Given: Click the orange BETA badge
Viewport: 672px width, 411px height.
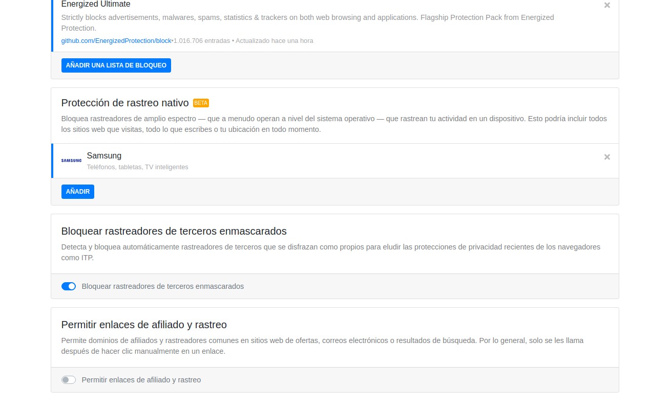Looking at the screenshot, I should pos(201,103).
